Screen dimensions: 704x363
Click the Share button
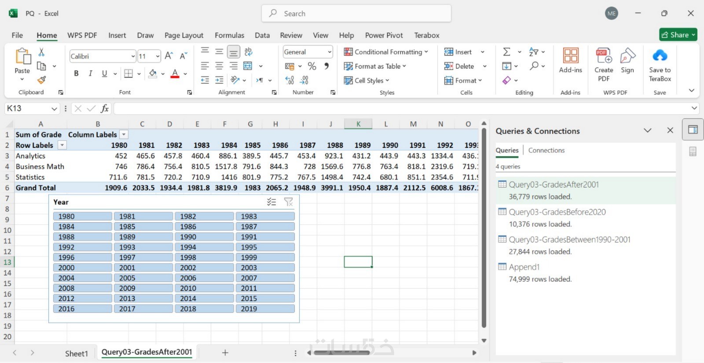(678, 35)
